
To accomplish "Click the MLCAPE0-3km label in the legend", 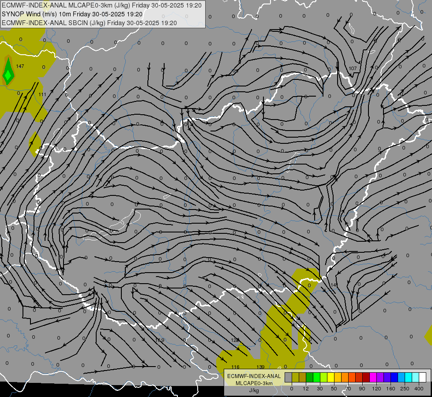I will point(254,383).
